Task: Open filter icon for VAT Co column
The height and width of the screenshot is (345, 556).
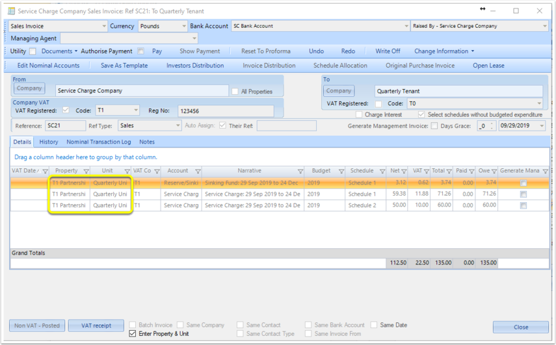Action: point(157,171)
